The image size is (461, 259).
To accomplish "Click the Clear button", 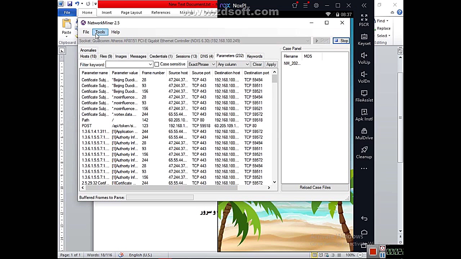I will pyautogui.click(x=257, y=64).
